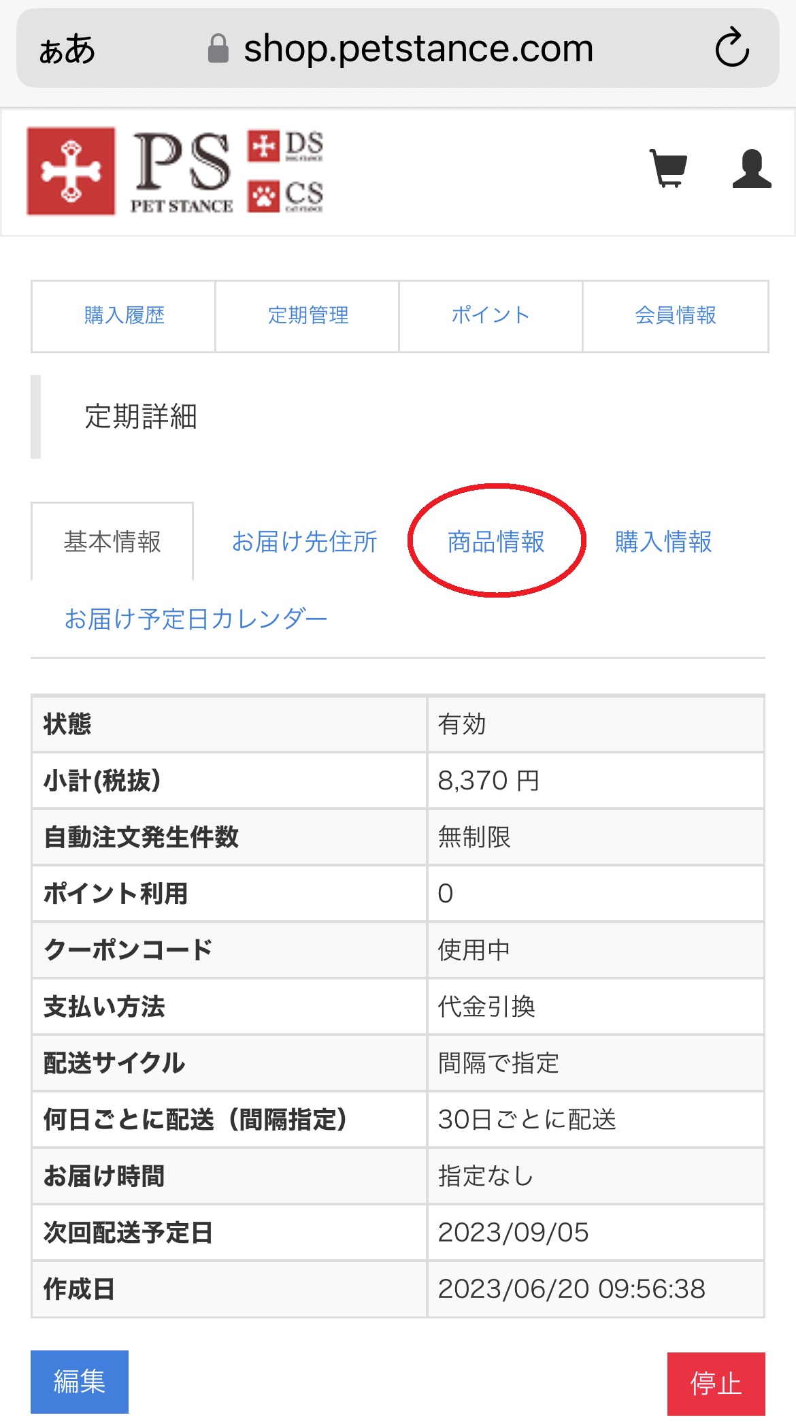
Task: Tap the Pet Stance red cross logo
Action: pos(71,171)
